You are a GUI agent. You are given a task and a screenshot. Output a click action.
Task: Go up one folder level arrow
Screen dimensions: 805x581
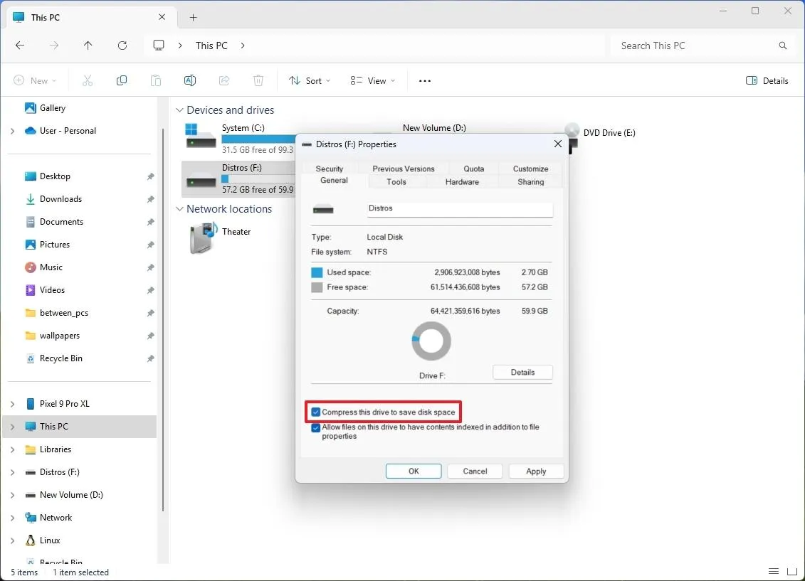point(88,45)
